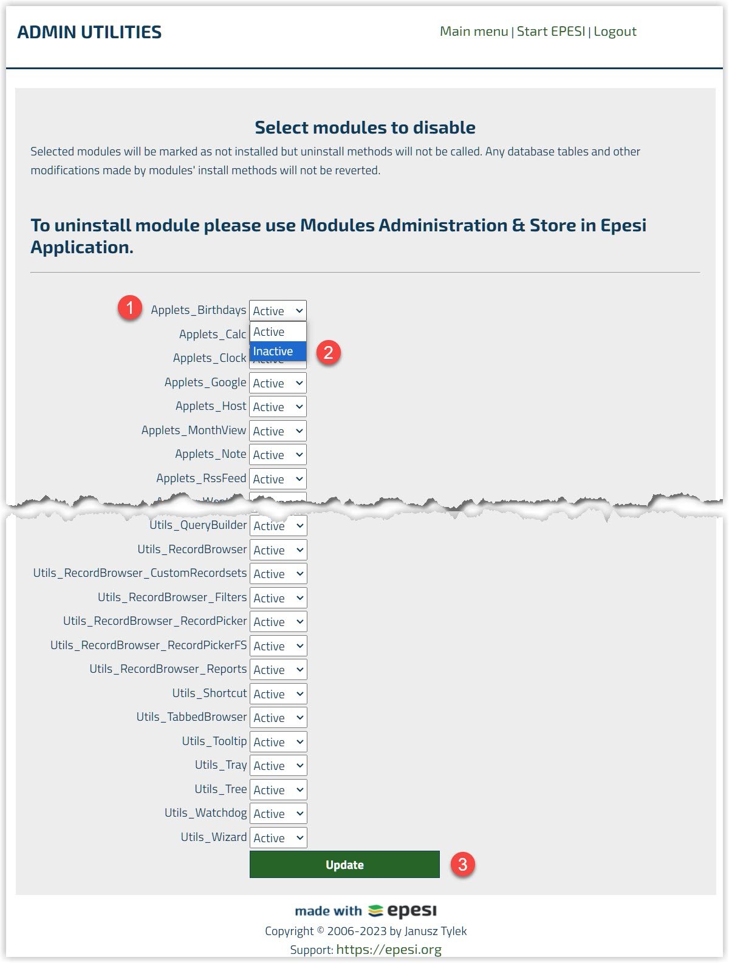Click the Applets_Google module label
The width and height of the screenshot is (729, 963).
pos(205,383)
